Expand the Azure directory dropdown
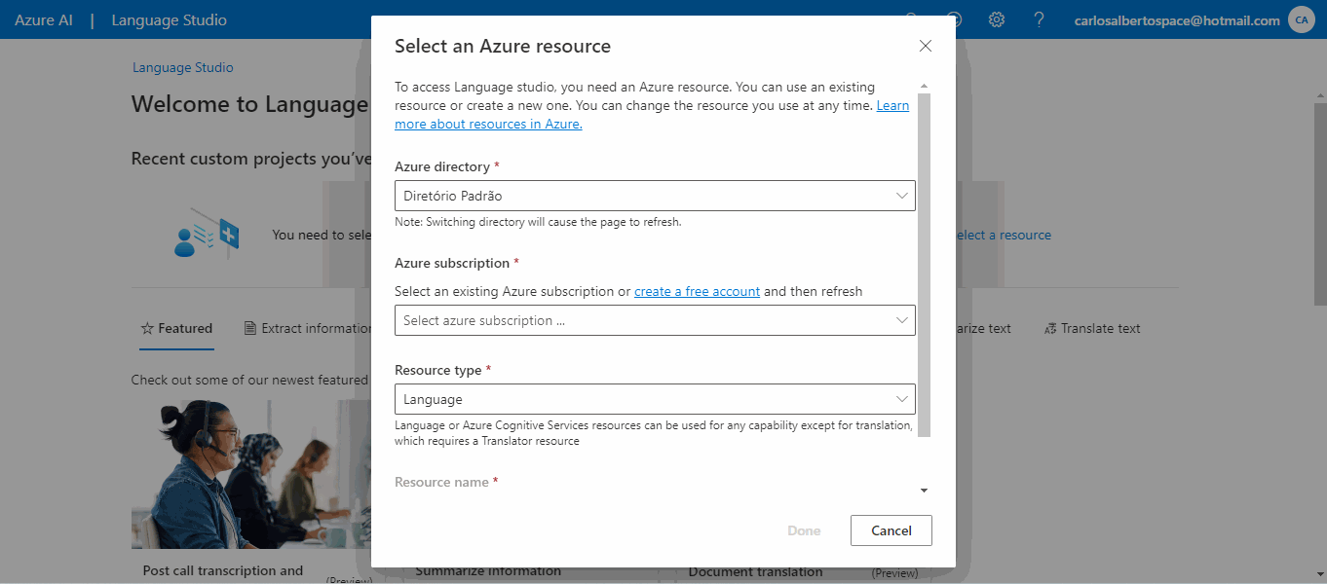The height and width of the screenshot is (584, 1327). [655, 196]
